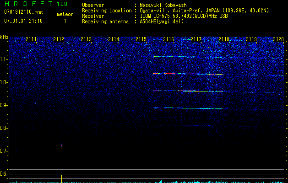Select the Ogata-vill. Akita-Pref. JAPAN location text
Screen dimensions: 288x183
204,11
